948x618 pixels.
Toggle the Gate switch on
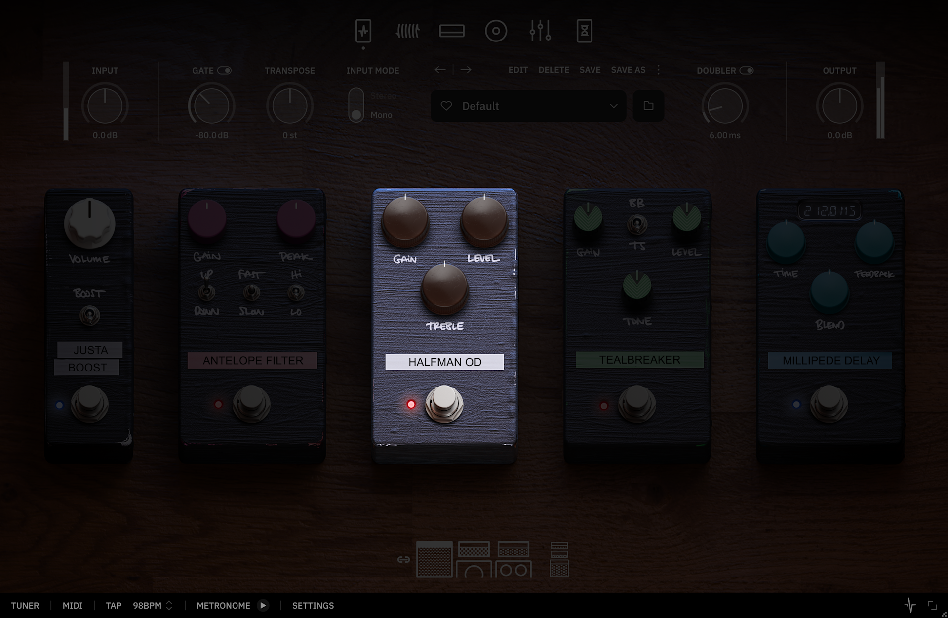[x=224, y=70]
